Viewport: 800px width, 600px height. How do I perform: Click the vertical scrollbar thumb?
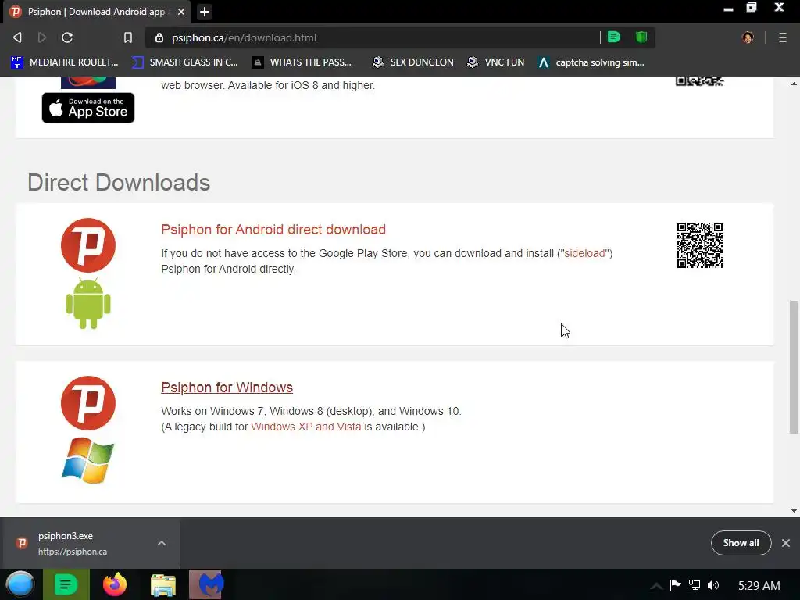[794, 367]
